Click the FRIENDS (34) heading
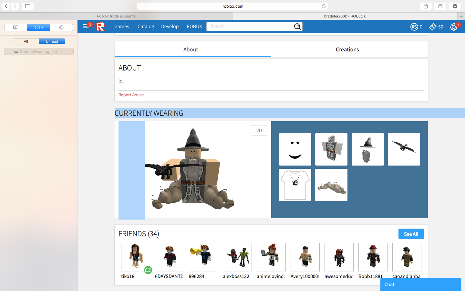The height and width of the screenshot is (291, 465). click(139, 234)
